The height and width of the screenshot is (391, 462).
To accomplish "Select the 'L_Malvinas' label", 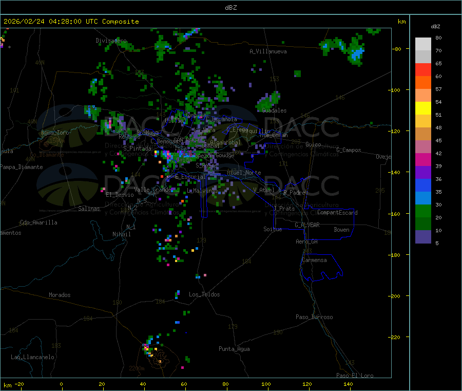I will coord(202,191).
